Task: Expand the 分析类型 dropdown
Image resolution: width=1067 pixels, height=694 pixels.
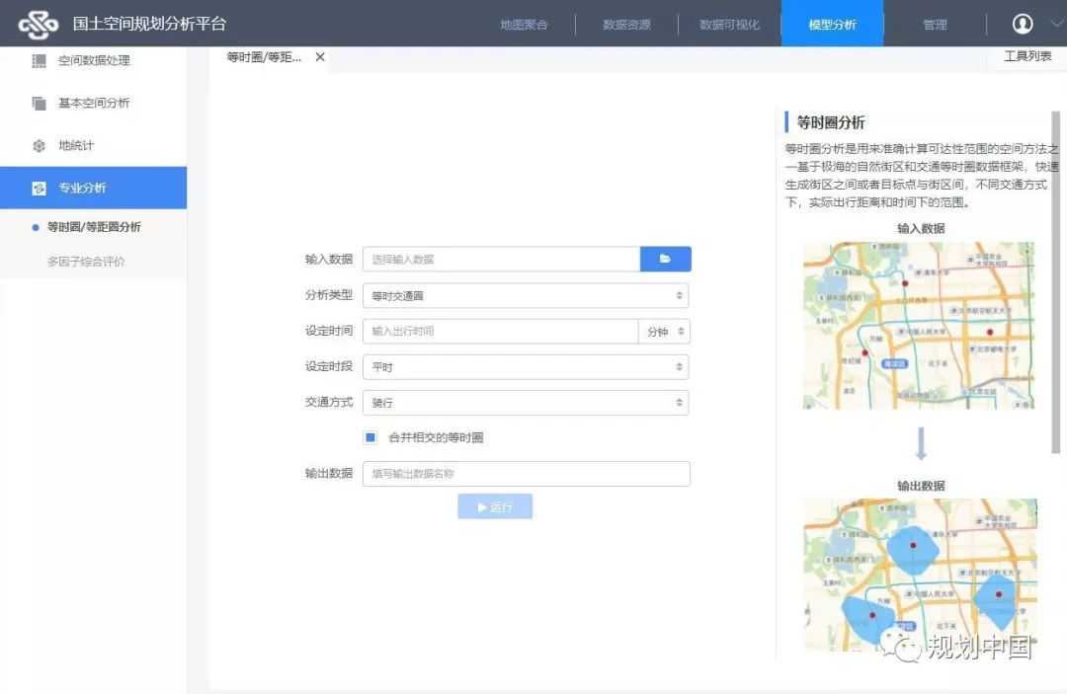Action: [x=526, y=295]
